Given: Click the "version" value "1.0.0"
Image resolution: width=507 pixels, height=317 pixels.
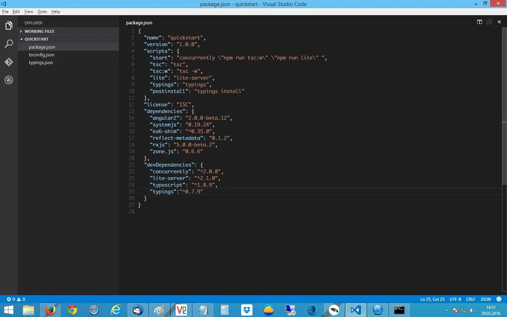Looking at the screenshot, I should click(x=187, y=44).
